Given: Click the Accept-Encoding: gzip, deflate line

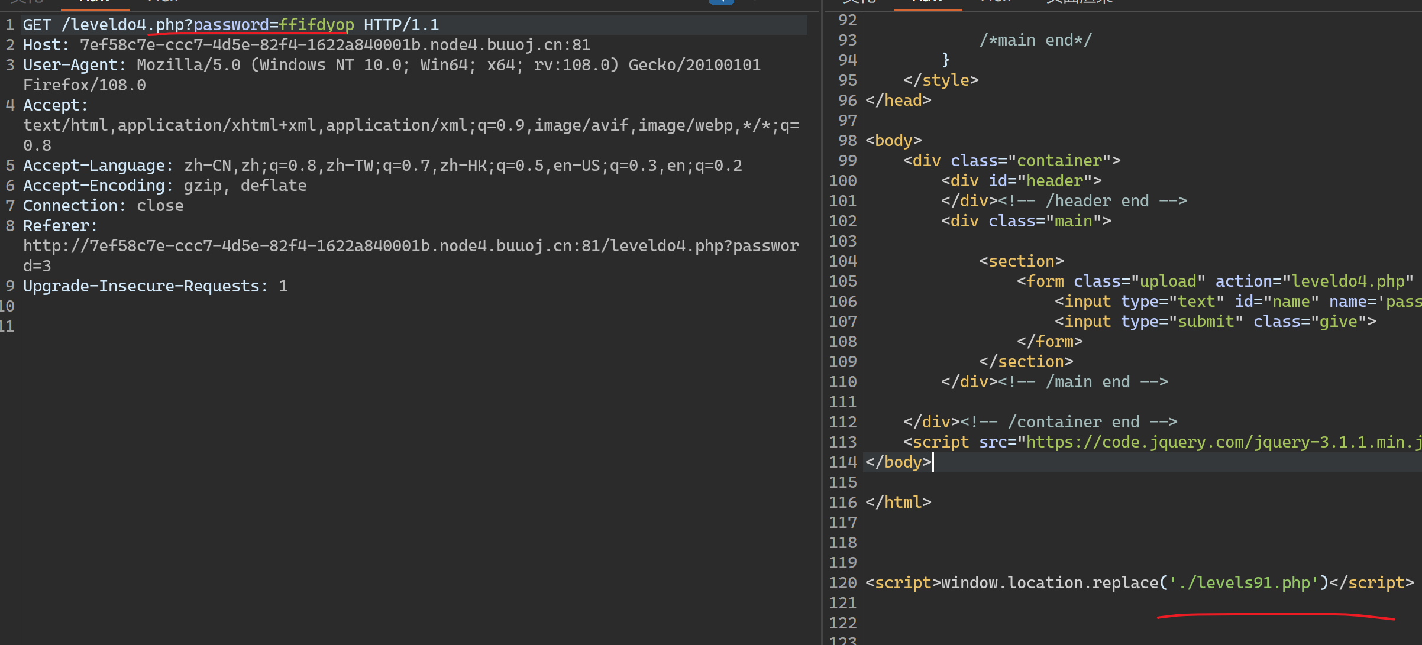Looking at the screenshot, I should tap(164, 186).
